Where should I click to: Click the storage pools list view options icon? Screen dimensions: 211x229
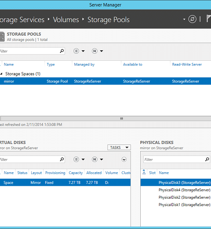point(76,51)
